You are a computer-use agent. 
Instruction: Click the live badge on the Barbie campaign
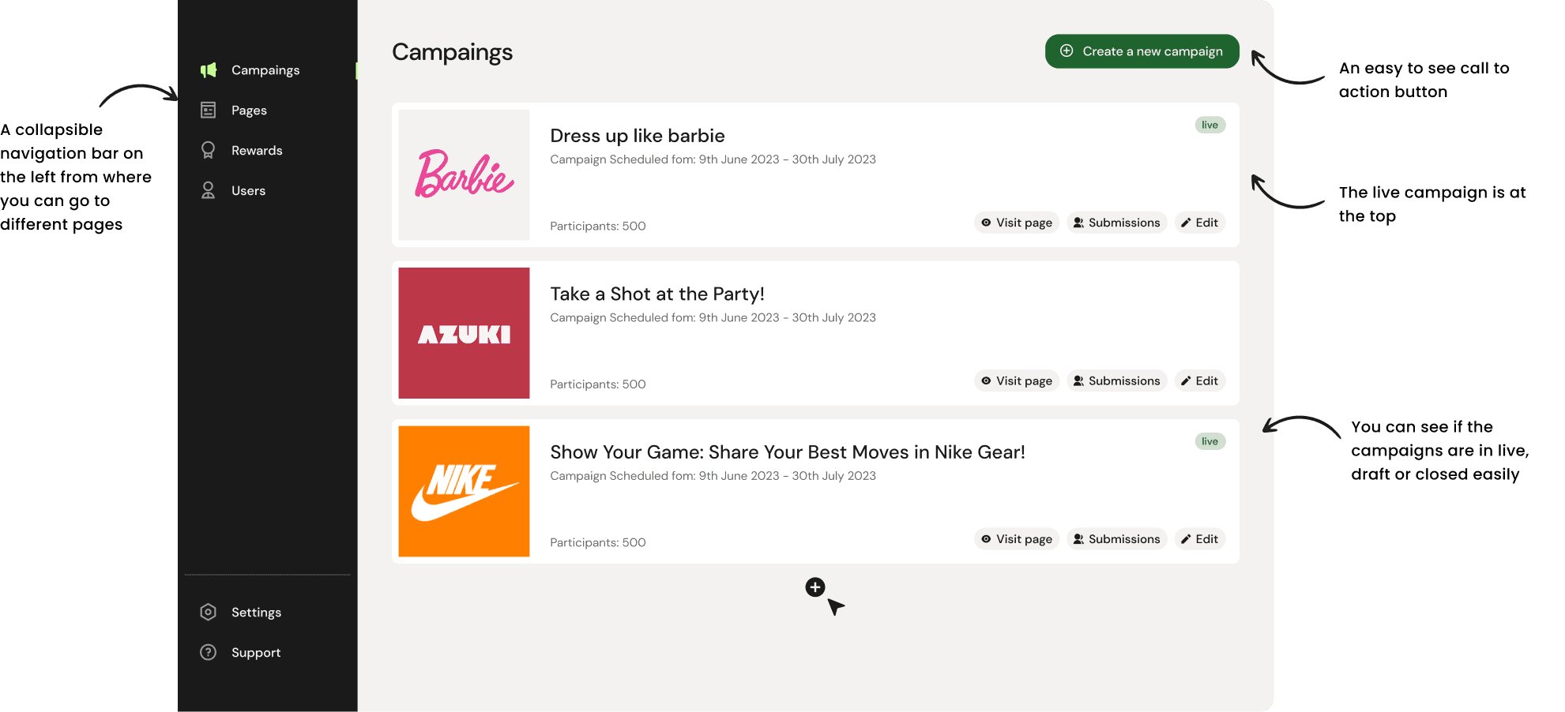[x=1209, y=125]
